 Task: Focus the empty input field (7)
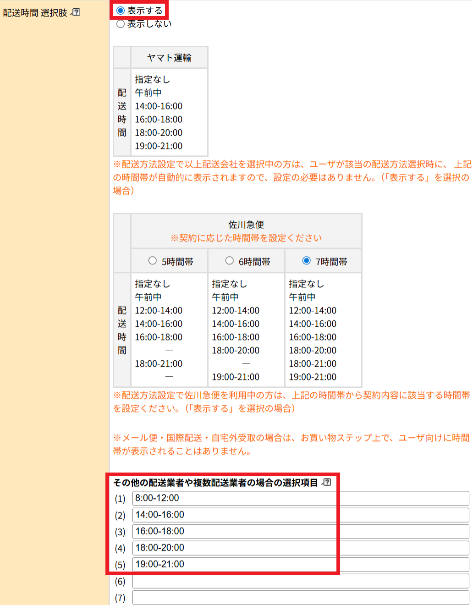coord(300,598)
